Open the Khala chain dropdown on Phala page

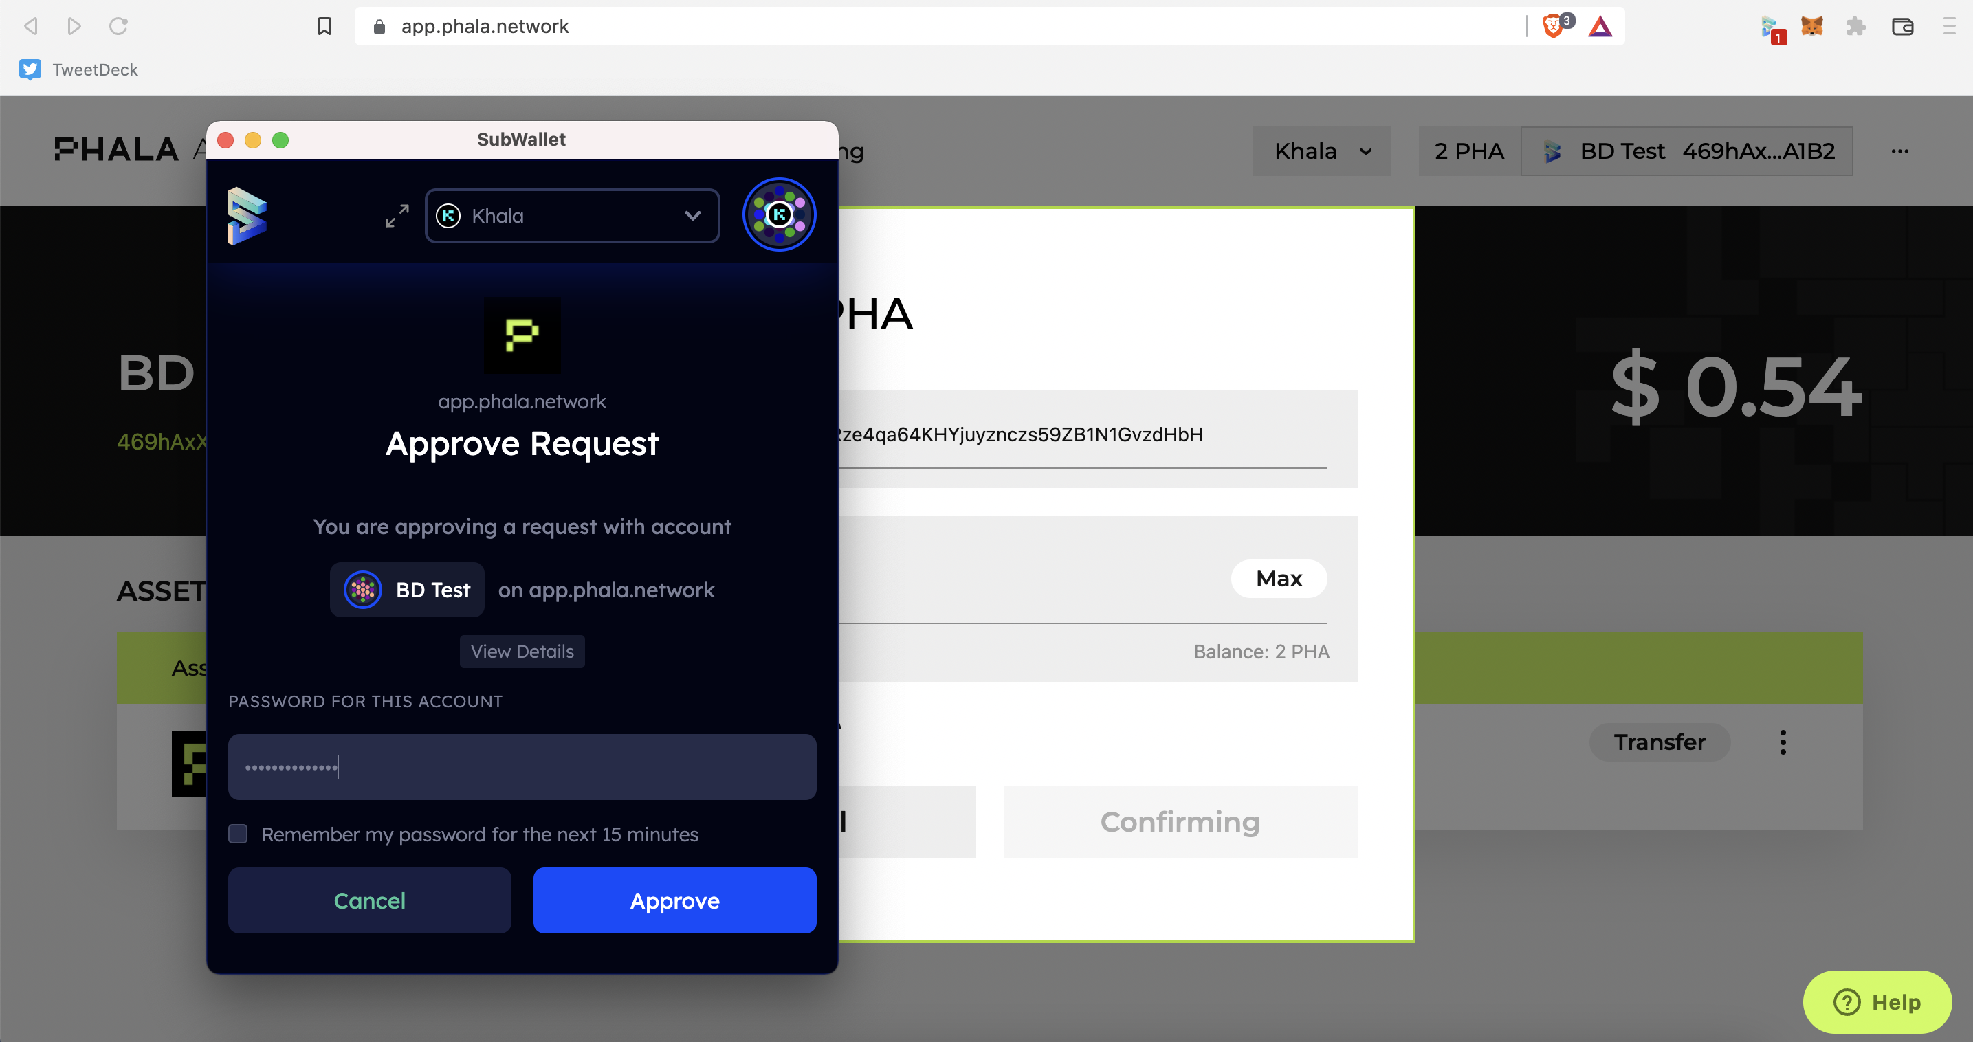pos(1321,151)
